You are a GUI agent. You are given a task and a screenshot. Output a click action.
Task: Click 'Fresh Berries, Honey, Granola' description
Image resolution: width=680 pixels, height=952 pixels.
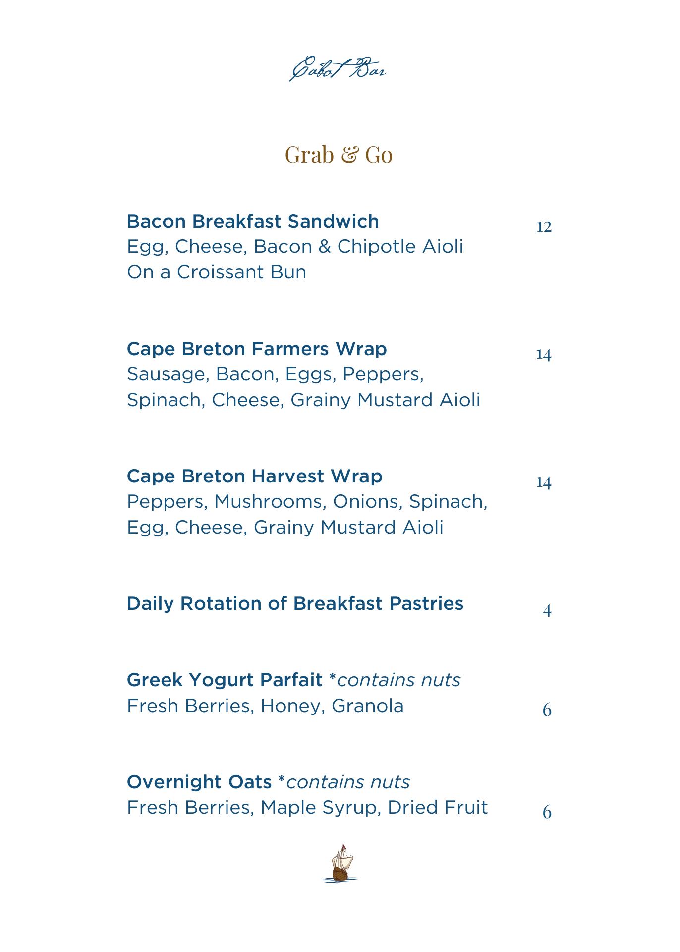(265, 706)
